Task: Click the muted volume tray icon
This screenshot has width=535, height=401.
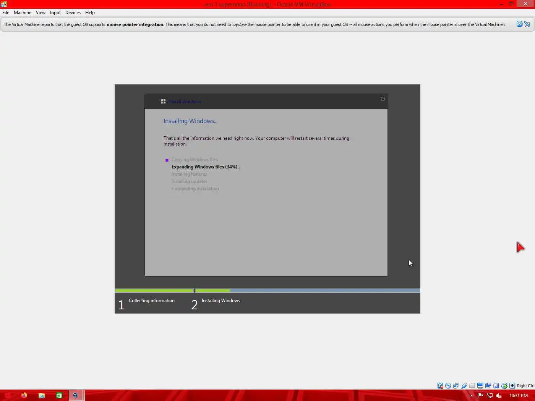Action: (499, 396)
